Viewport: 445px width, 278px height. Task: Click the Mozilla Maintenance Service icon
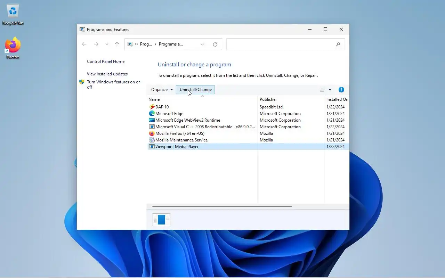click(x=152, y=140)
